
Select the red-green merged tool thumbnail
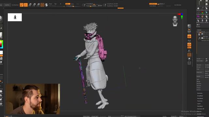tap(202, 13)
